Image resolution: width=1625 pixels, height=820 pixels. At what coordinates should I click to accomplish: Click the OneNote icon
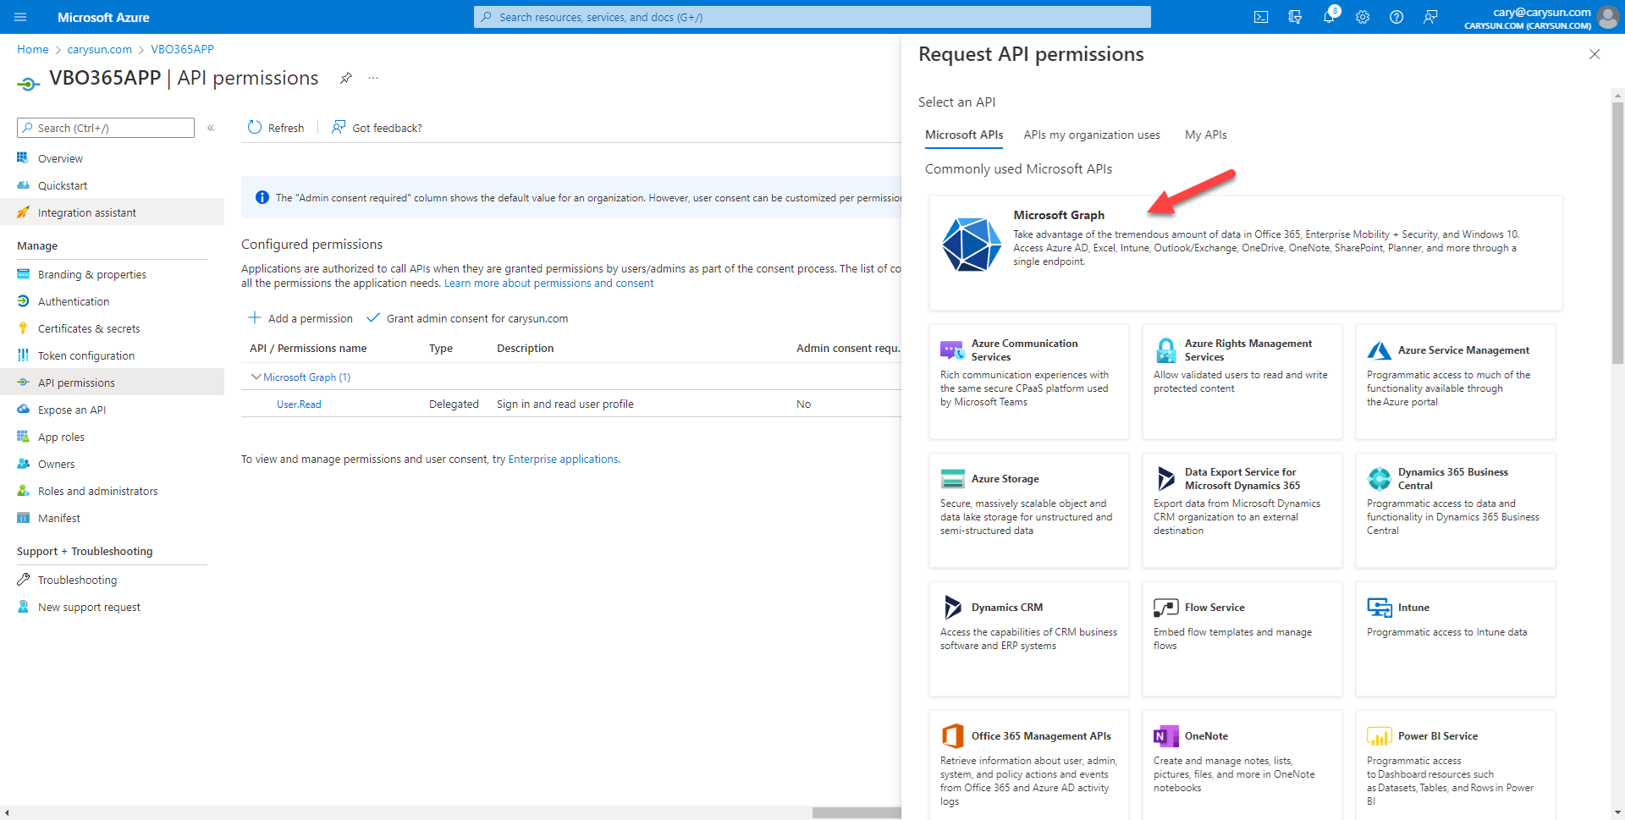tap(1165, 736)
